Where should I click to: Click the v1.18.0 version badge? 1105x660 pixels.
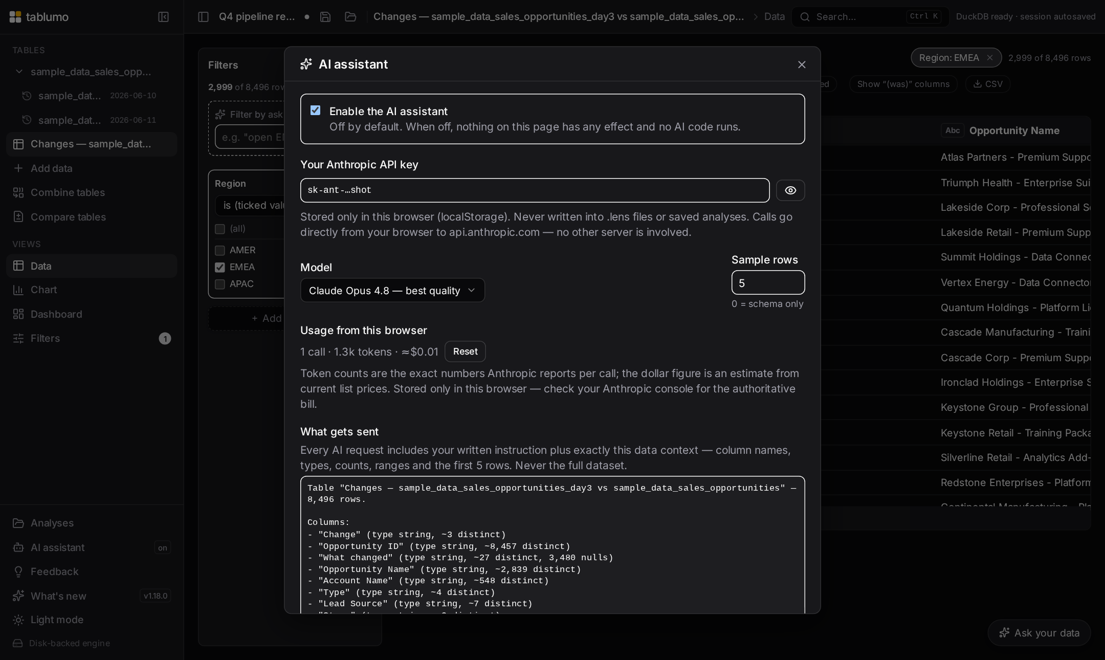(156, 596)
